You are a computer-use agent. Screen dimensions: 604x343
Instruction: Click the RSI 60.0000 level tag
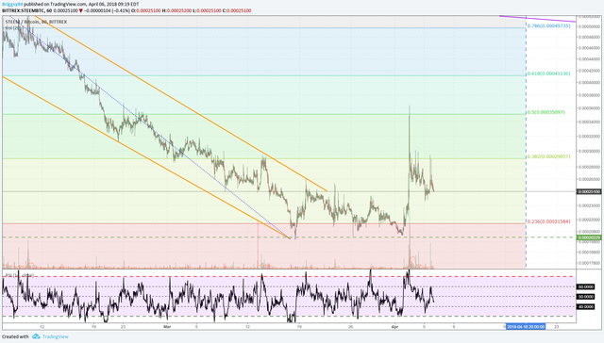[x=585, y=286]
